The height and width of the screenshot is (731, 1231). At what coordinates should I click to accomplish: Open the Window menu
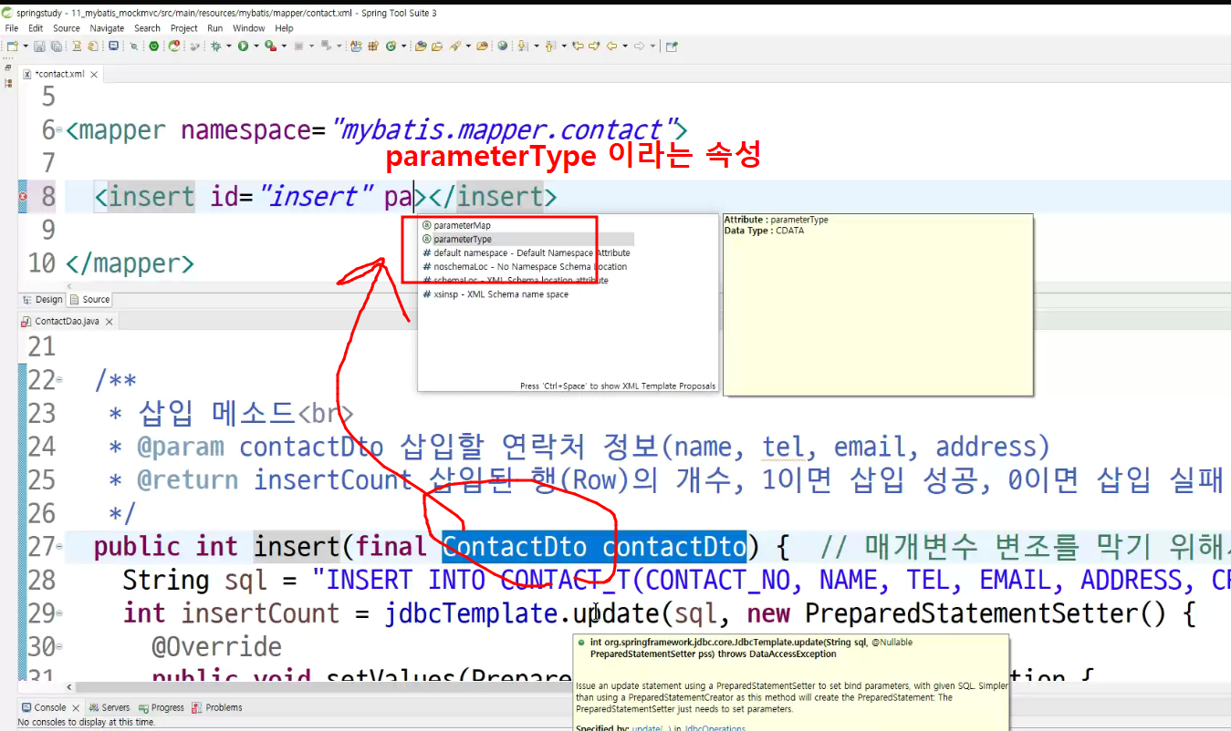click(249, 28)
